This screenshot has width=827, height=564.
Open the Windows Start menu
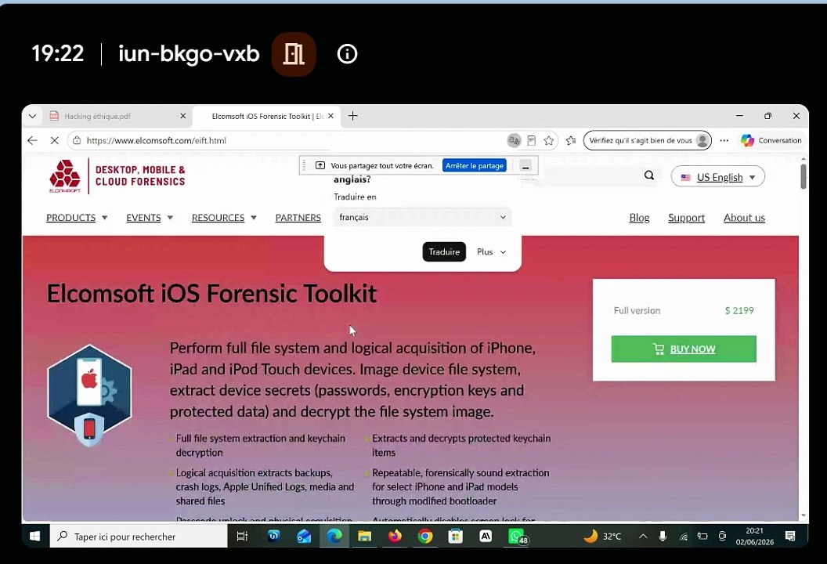coord(34,537)
